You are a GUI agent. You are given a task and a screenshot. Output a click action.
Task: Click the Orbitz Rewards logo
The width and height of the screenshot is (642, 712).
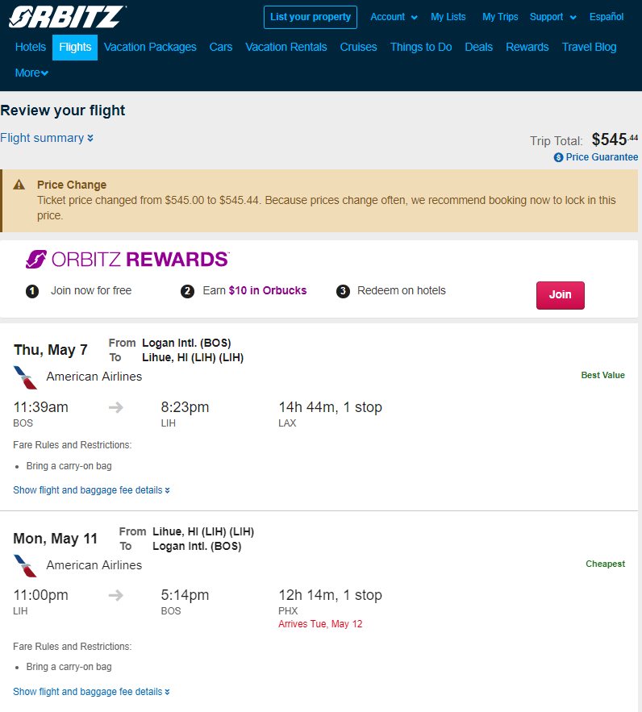pos(127,260)
